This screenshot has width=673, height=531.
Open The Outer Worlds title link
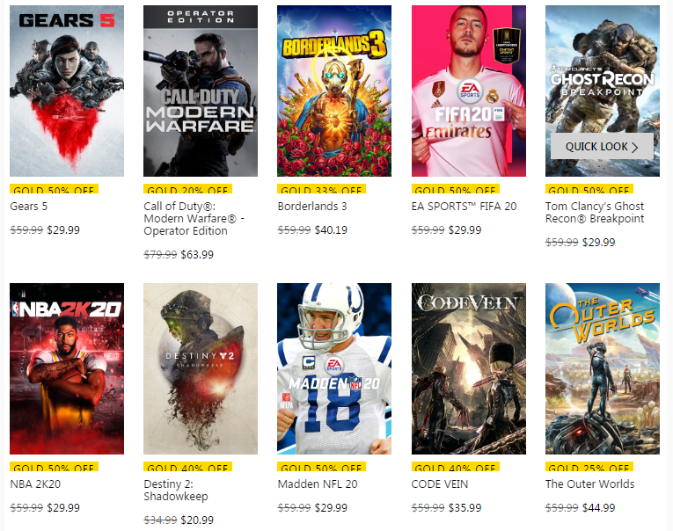tap(589, 484)
